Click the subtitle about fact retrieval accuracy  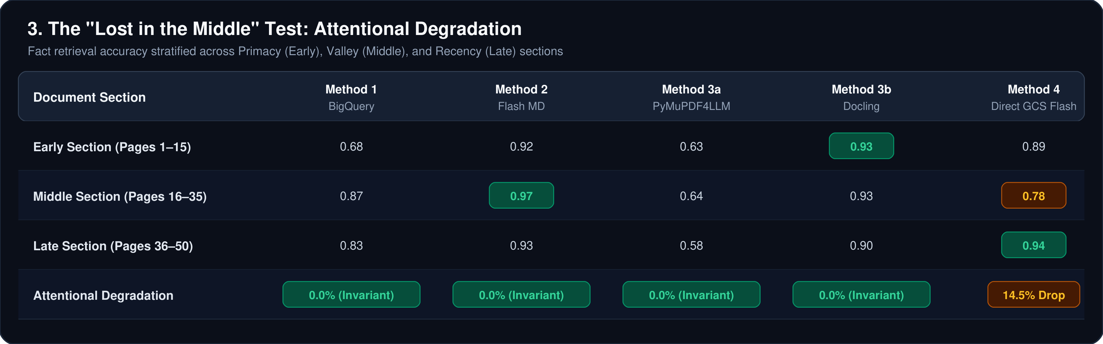[x=295, y=51]
